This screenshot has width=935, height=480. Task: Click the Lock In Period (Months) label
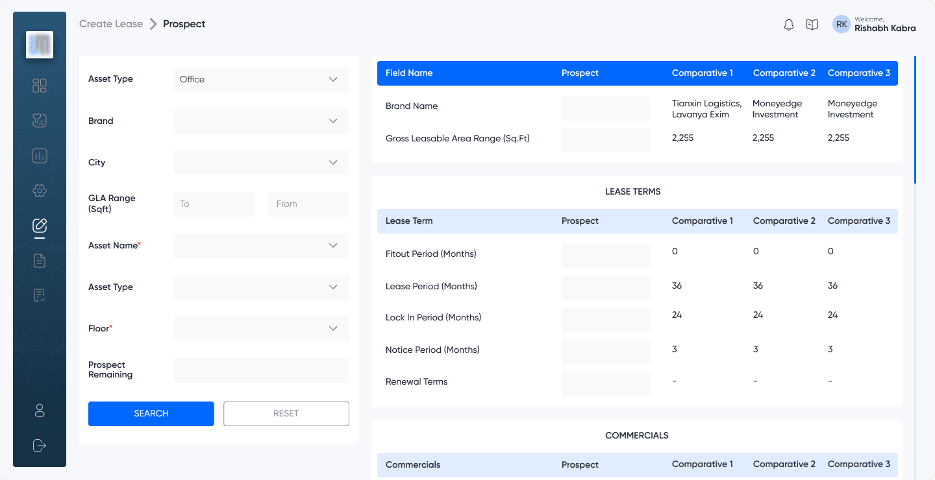coord(434,318)
